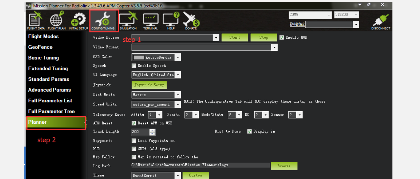Select the Config/Tuning wrench icon
This screenshot has height=179, width=420.
(103, 20)
